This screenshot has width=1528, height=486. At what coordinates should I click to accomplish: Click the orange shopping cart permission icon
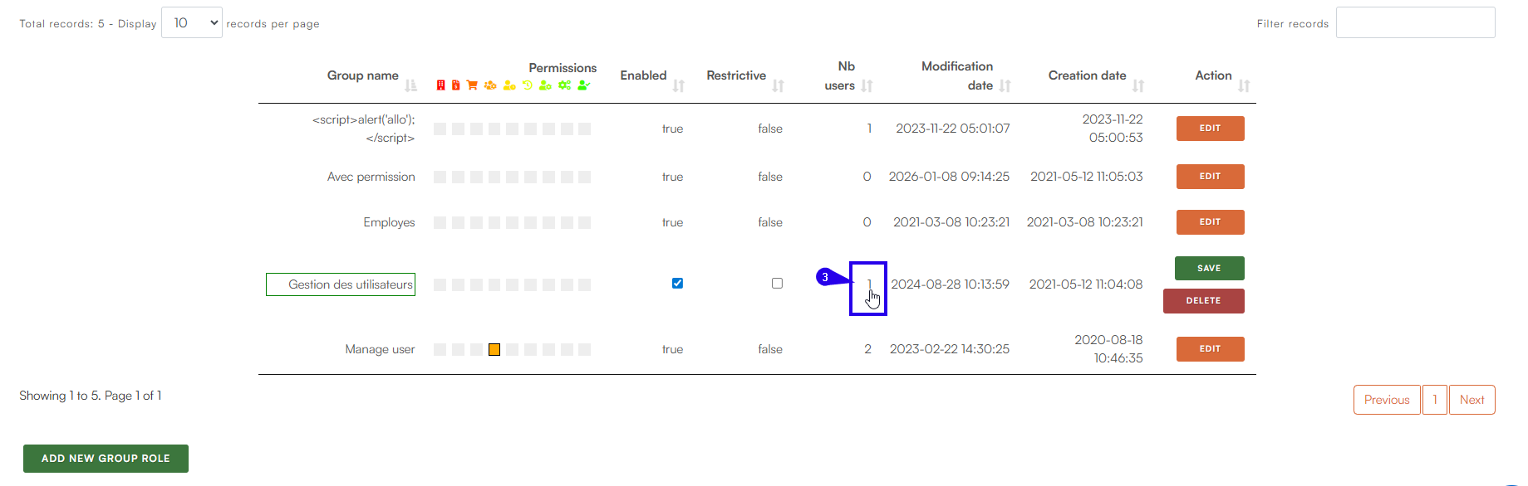[472, 85]
